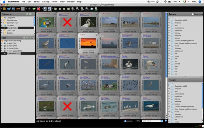This screenshot has width=204, height=128.
Task: Select the Volumes folder in Target panel
Action: coord(178,114)
